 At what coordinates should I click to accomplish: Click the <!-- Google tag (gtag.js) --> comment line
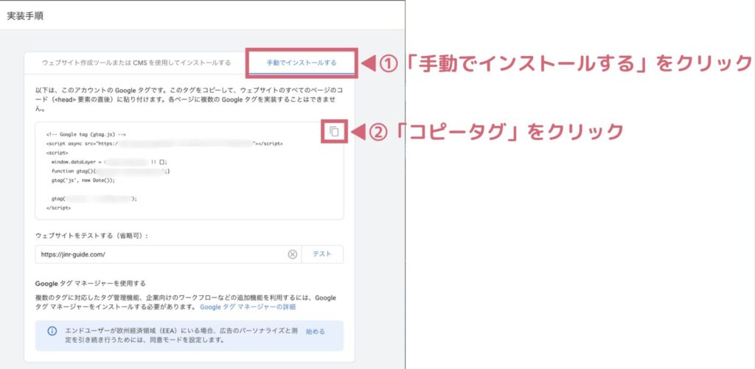tap(86, 135)
